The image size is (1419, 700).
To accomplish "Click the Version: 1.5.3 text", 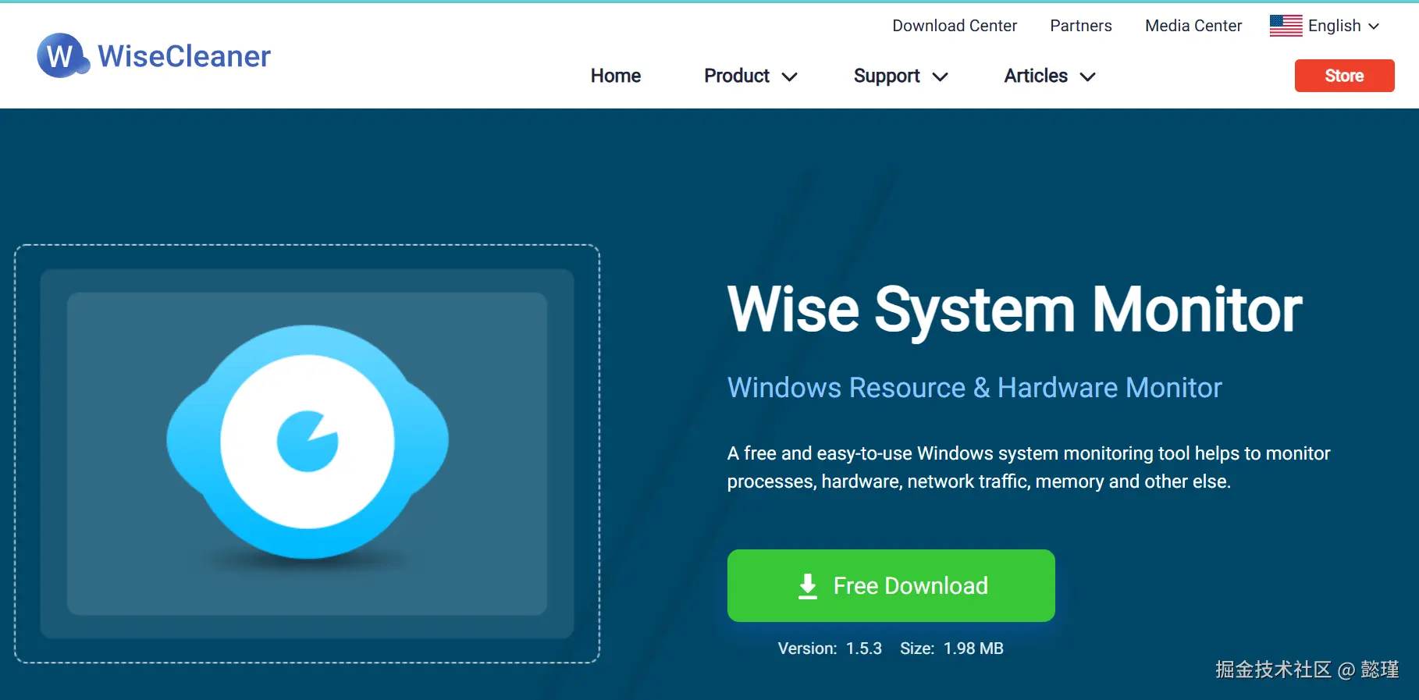I will pyautogui.click(x=830, y=648).
